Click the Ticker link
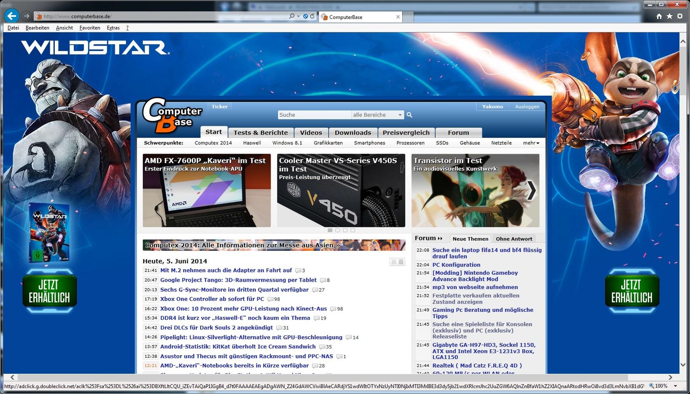The width and height of the screenshot is (690, 394). pos(220,107)
